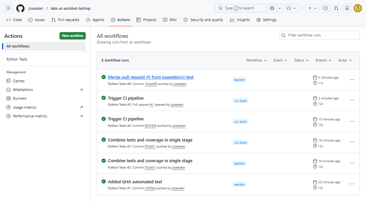Image resolution: width=366 pixels, height=201 pixels.
Task: Expand the Status filter dropdown
Action: [301, 60]
